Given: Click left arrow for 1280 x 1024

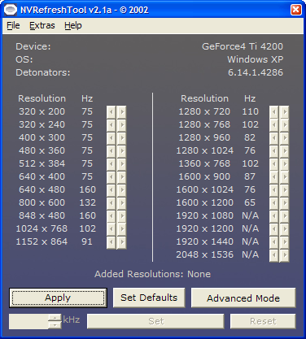Looking at the screenshot, I should 274,151.
